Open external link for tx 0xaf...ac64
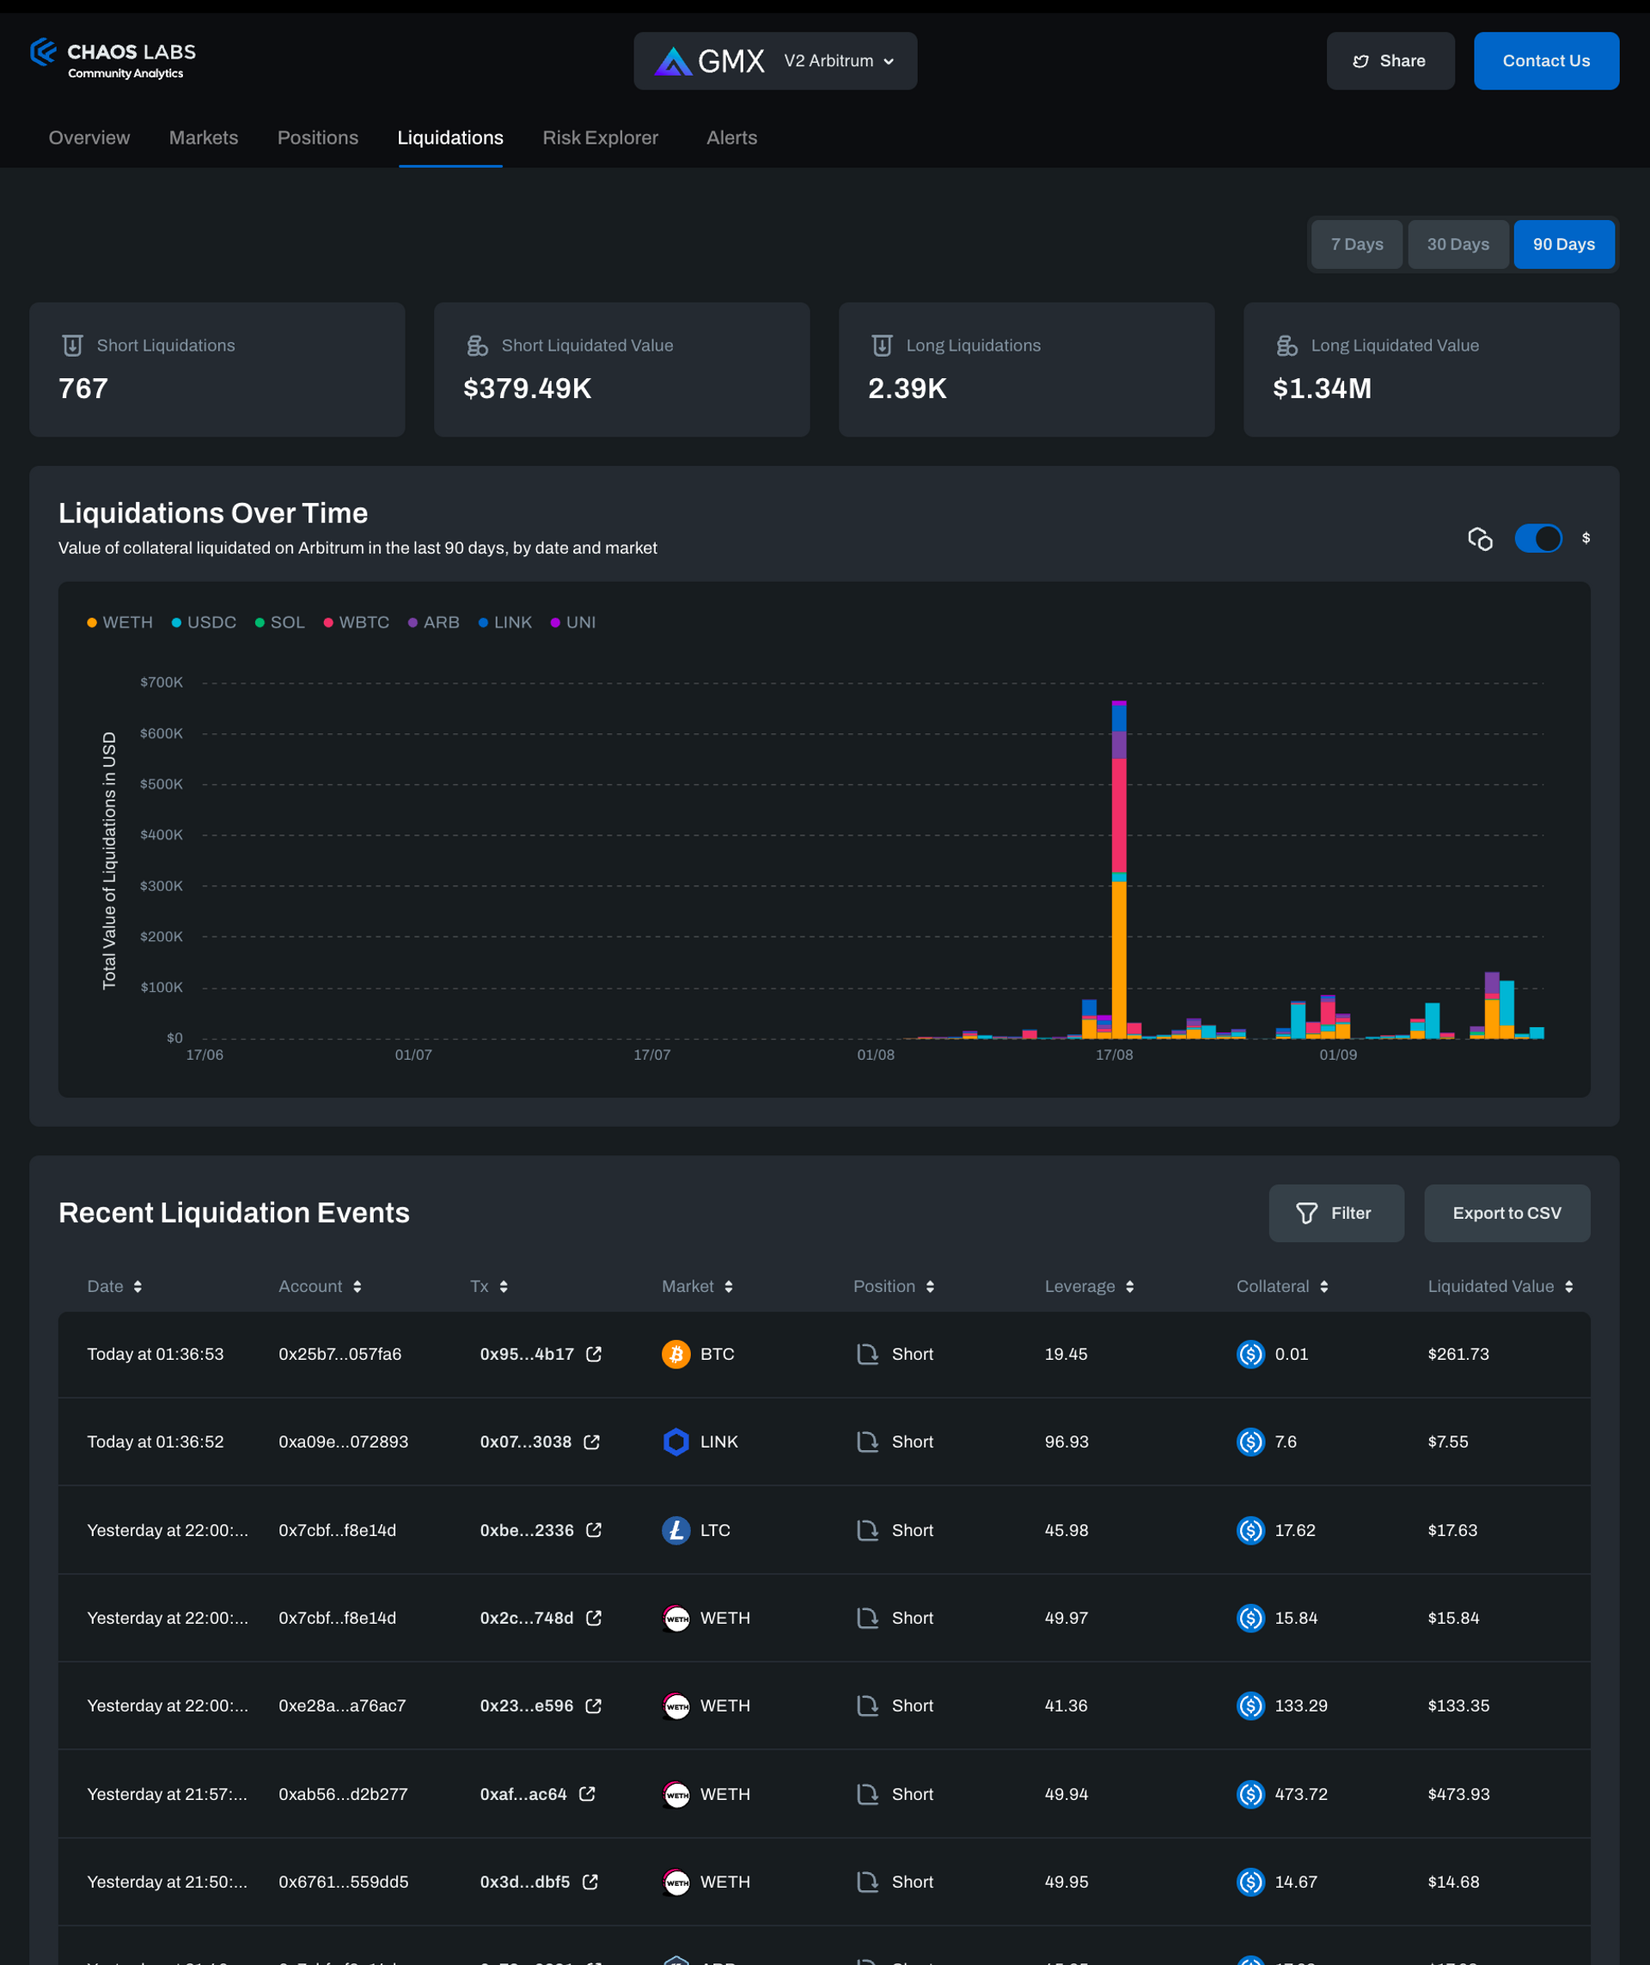The width and height of the screenshot is (1650, 1965). click(586, 1794)
